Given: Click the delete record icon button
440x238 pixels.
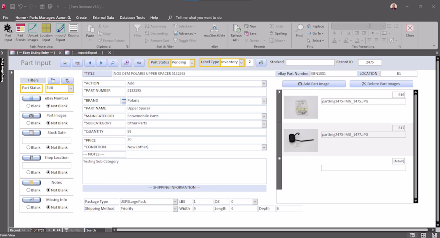Looking at the screenshot, I should [77, 63].
